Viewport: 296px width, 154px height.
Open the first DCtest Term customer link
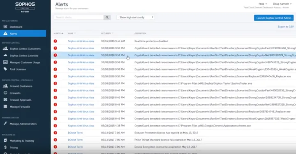[x=75, y=133]
